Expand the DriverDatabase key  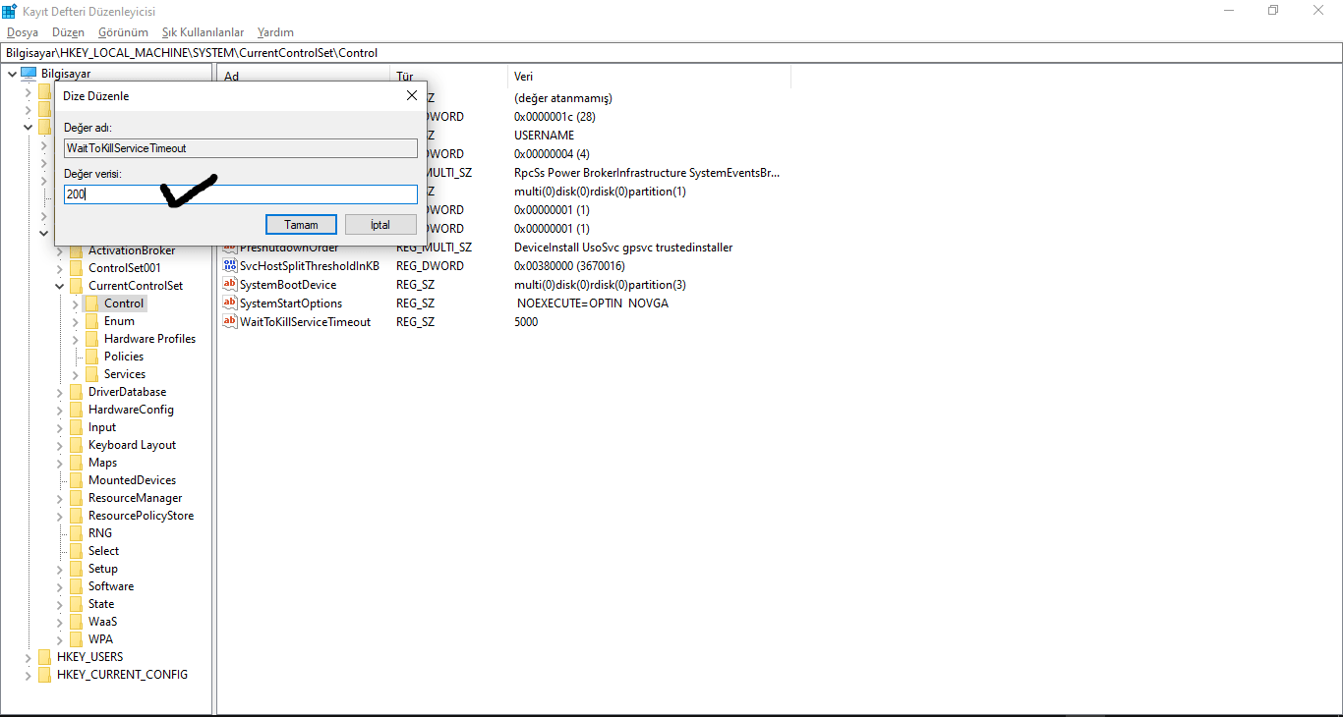[59, 392]
